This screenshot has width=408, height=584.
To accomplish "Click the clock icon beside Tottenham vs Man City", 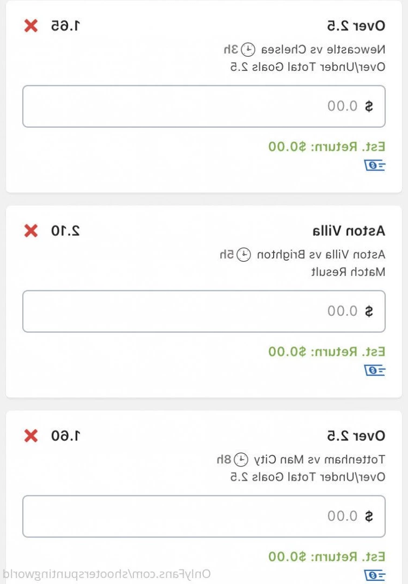I will (x=241, y=460).
